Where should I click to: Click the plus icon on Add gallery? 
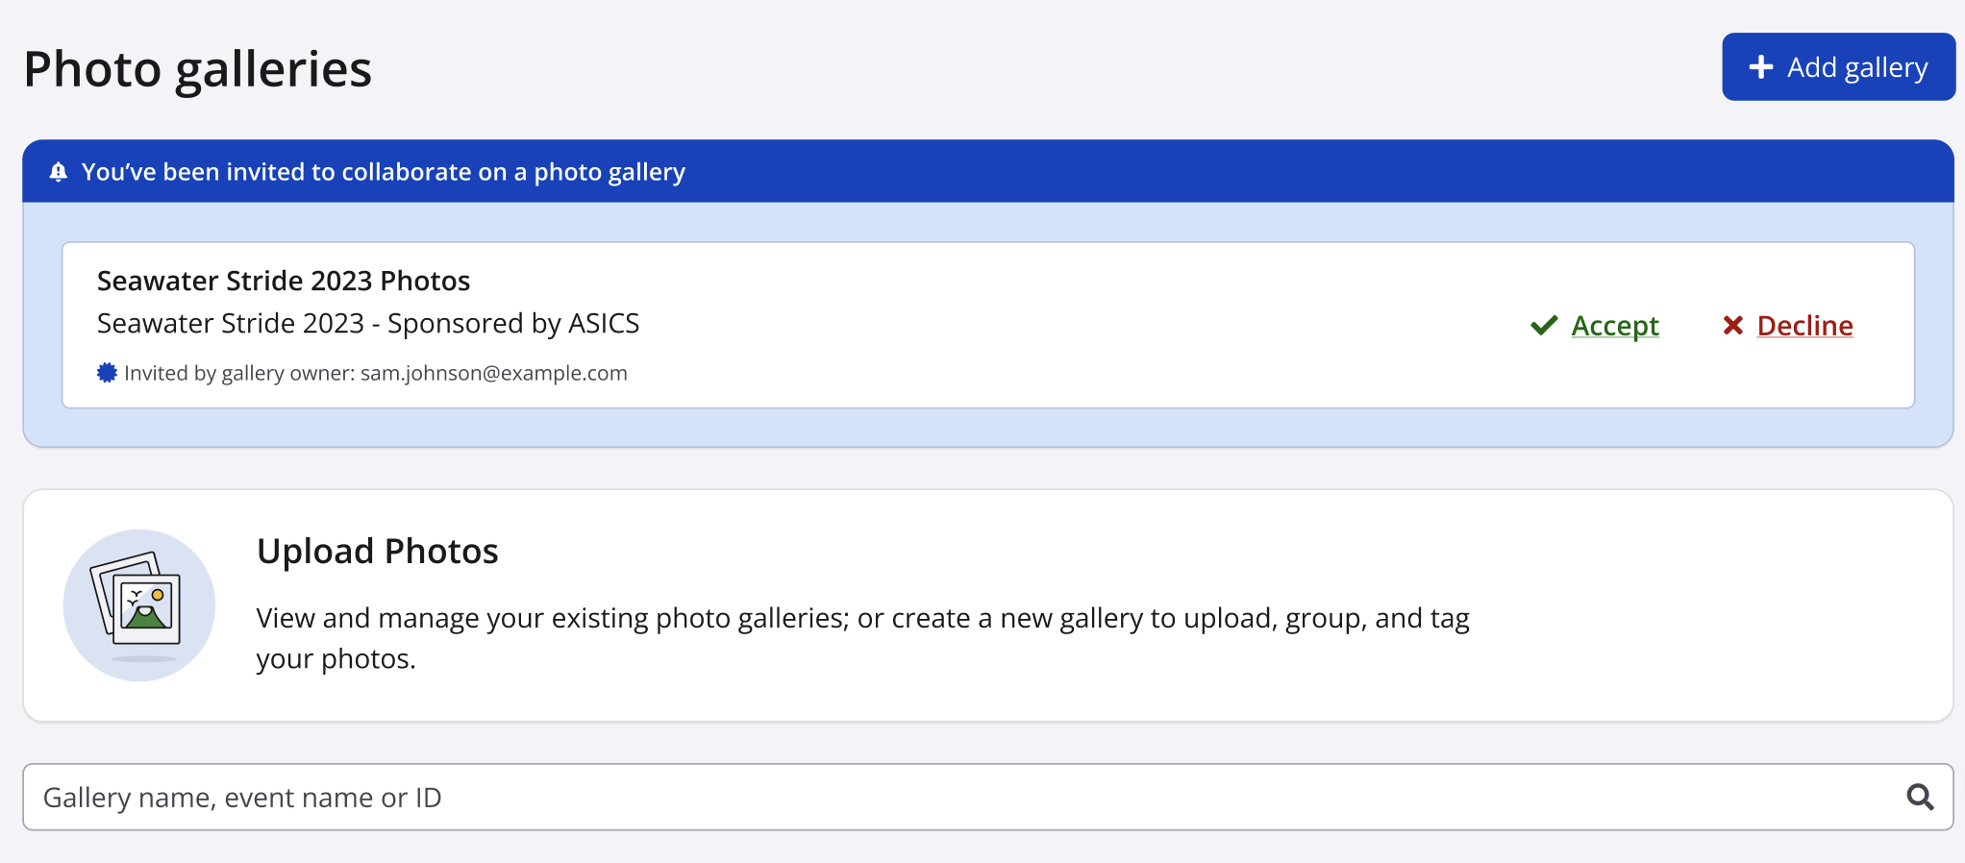[x=1760, y=67]
